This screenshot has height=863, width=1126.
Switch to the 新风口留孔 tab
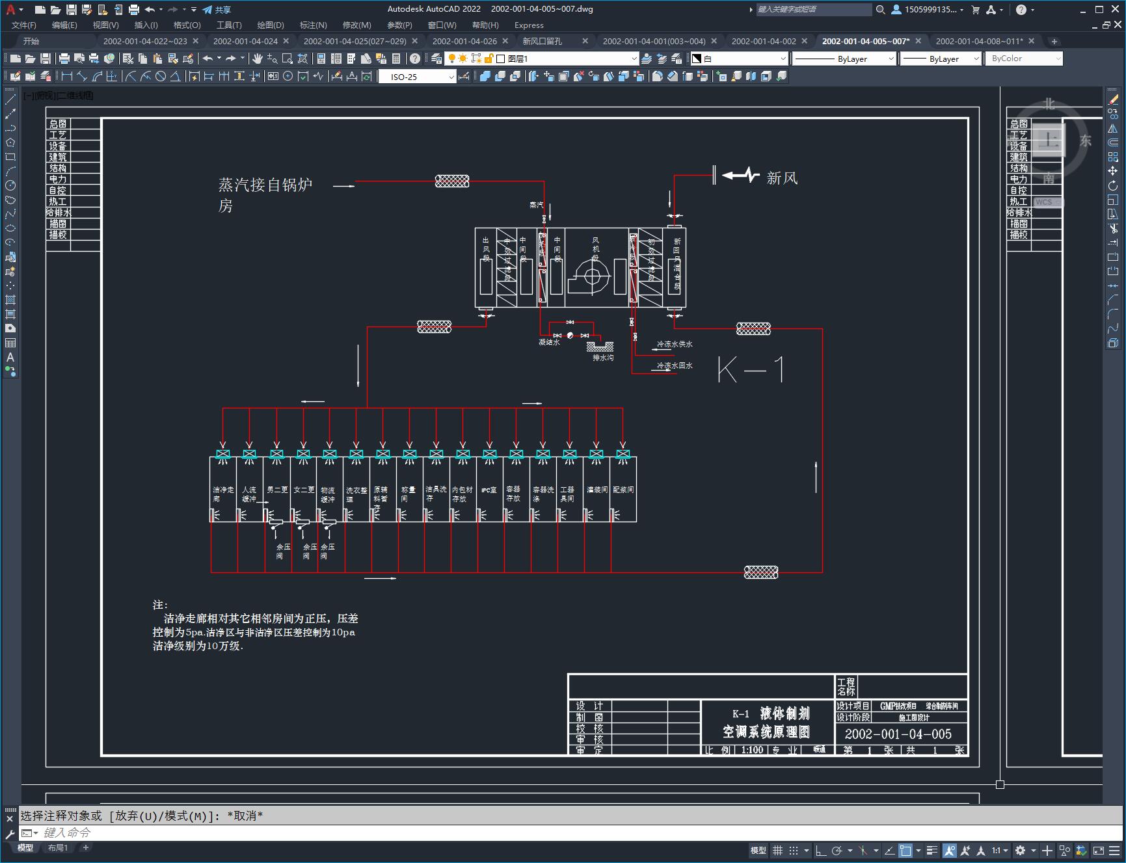tap(542, 41)
